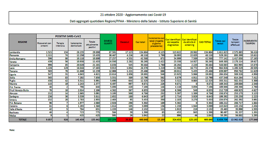The height and width of the screenshot is (152, 268).
Task: Click the green DIMESSI GUARITI column header
Action: click(x=108, y=42)
